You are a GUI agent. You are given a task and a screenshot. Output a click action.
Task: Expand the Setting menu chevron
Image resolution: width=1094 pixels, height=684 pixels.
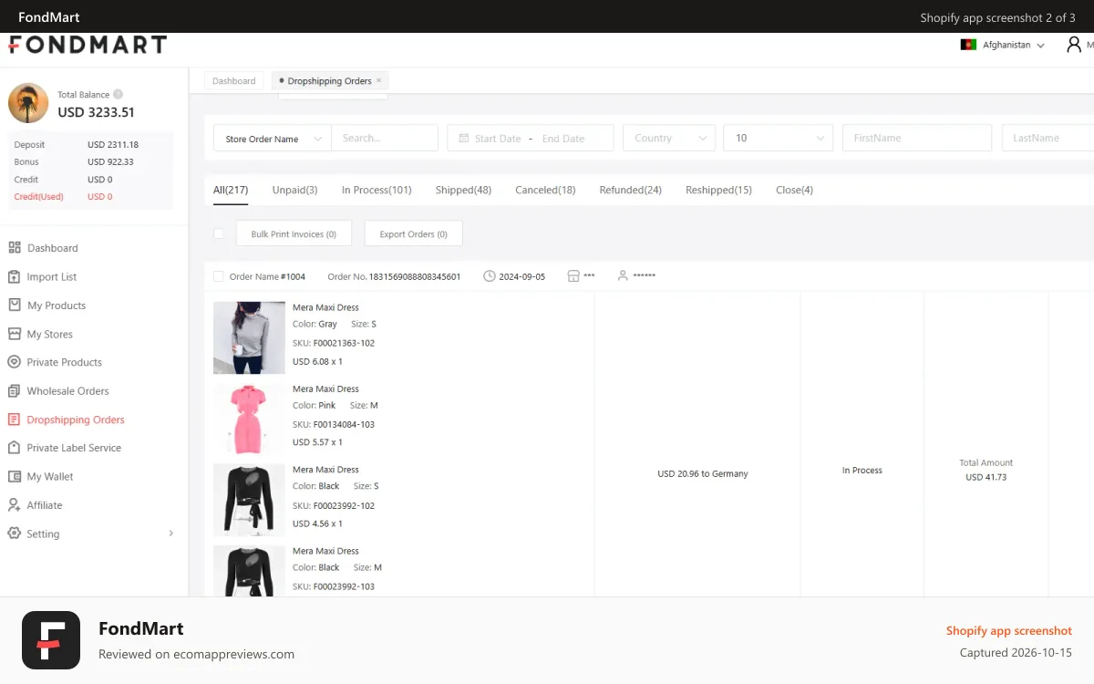170,534
